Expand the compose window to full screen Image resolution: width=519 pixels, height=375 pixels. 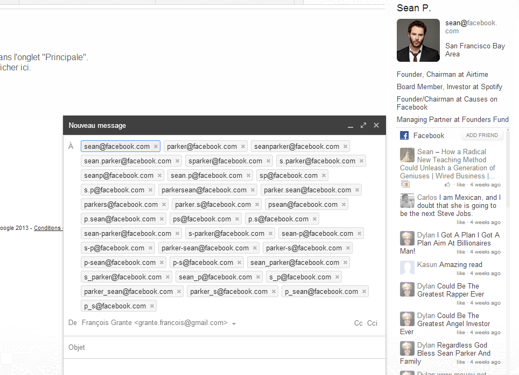click(x=363, y=125)
